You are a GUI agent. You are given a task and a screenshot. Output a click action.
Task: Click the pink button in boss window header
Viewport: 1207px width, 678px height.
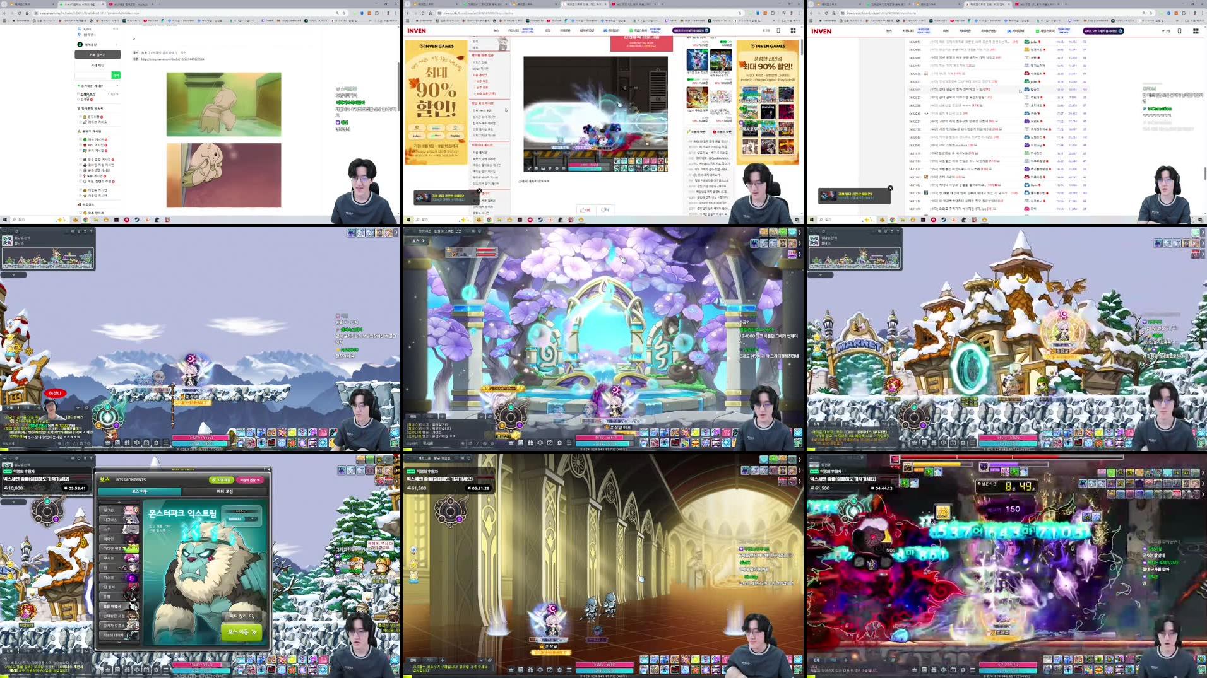coord(249,480)
